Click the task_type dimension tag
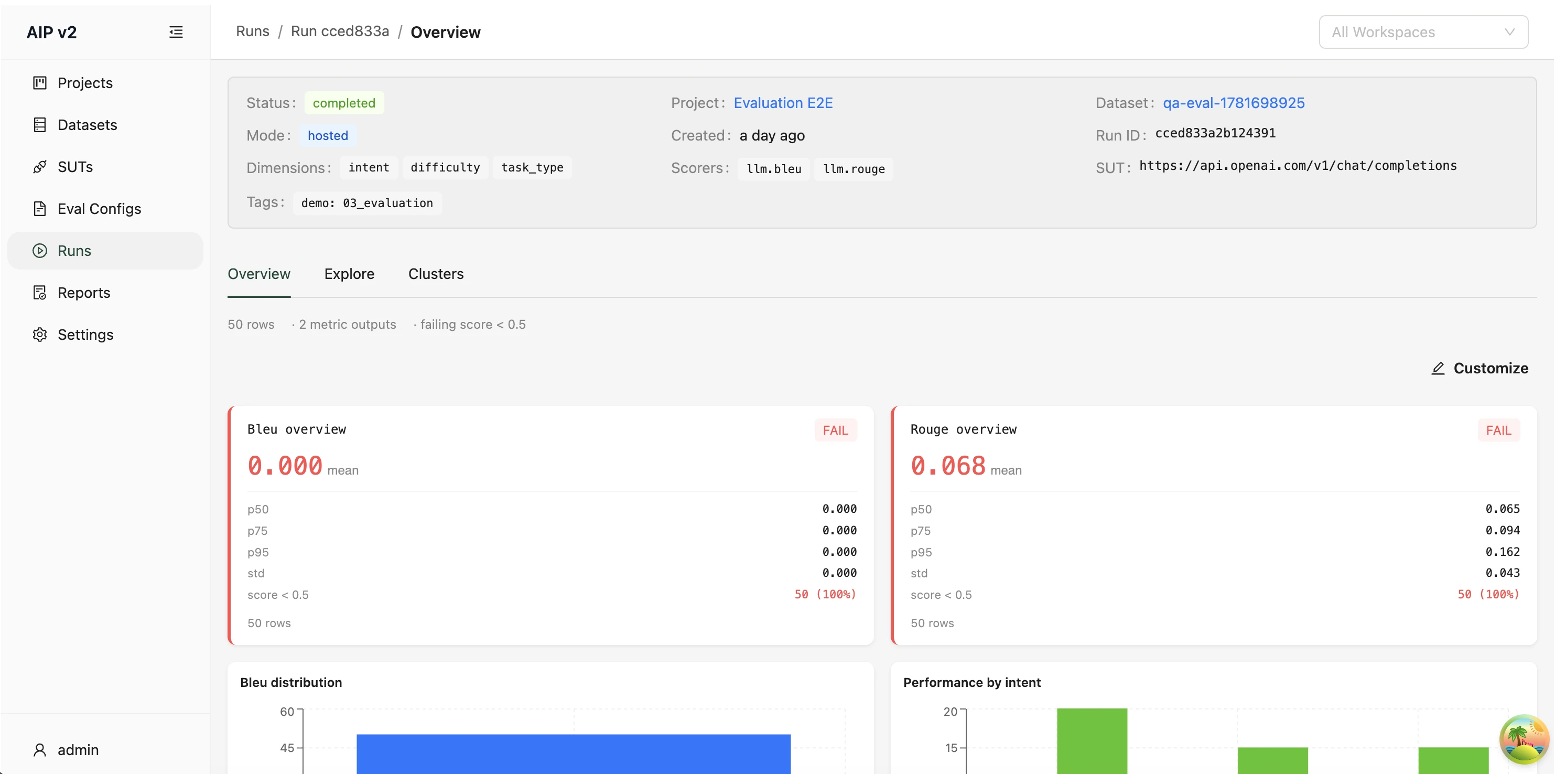Image resolution: width=1555 pixels, height=774 pixels. click(533, 168)
